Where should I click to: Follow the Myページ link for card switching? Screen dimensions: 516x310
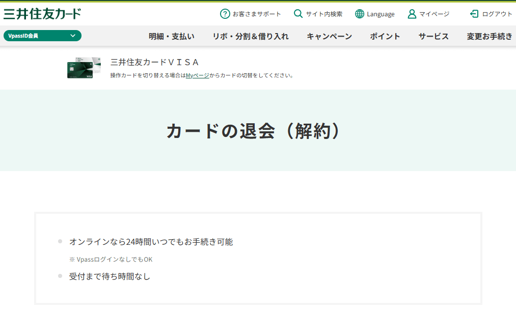tap(197, 75)
